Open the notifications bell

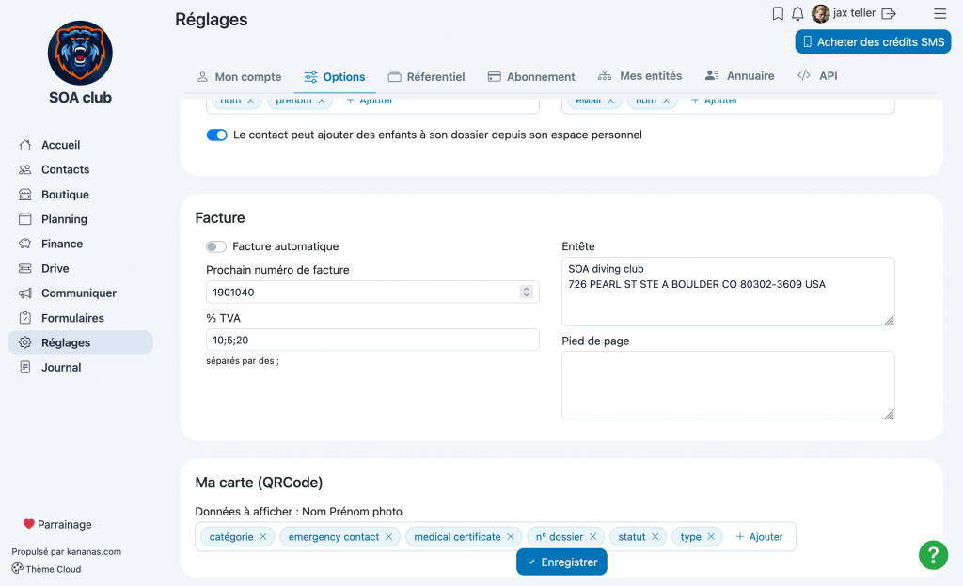click(x=797, y=13)
